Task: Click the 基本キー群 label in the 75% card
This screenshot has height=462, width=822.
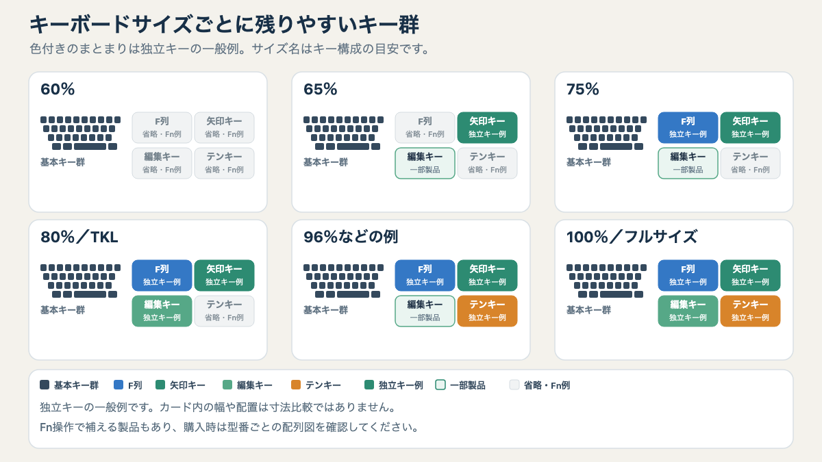Action: [588, 162]
